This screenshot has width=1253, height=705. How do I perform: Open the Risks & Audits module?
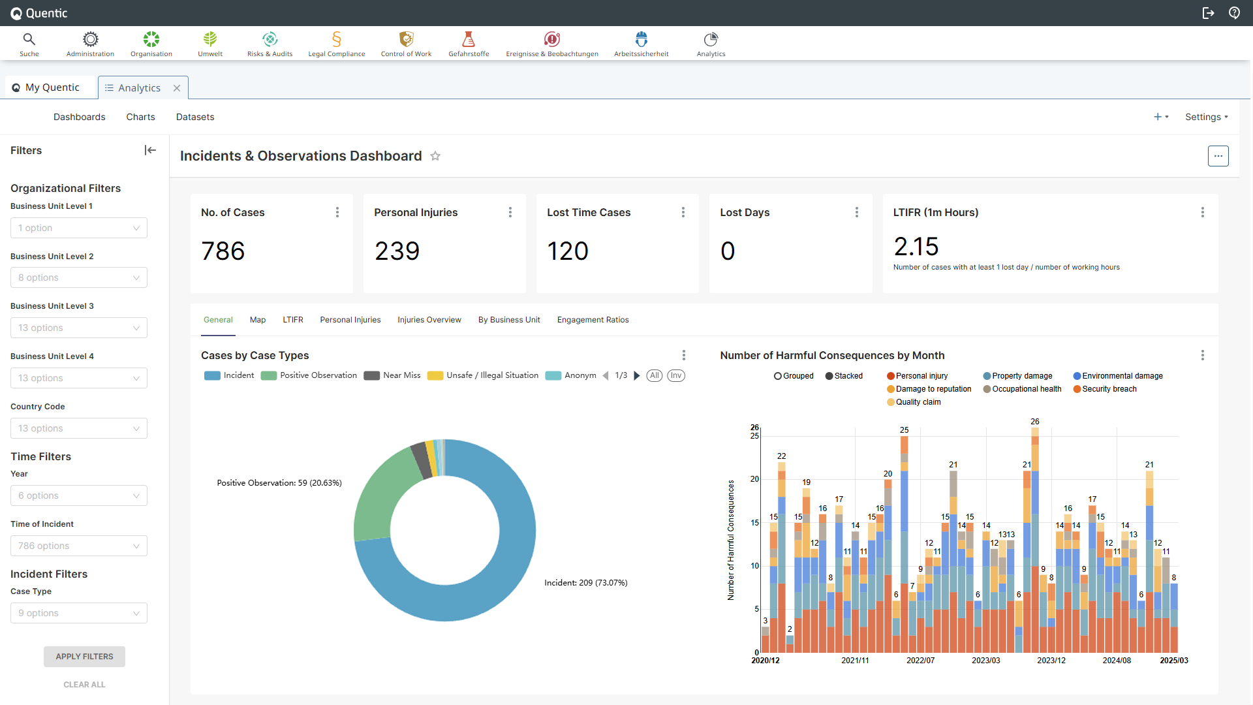pyautogui.click(x=270, y=44)
